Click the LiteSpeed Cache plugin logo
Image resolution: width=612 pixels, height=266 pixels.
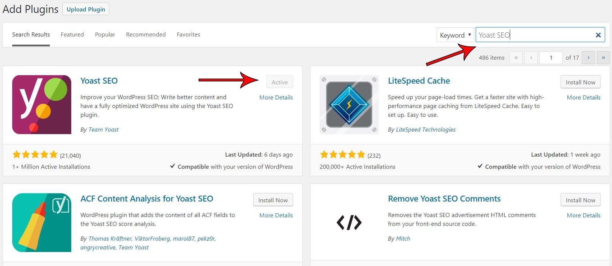point(349,105)
